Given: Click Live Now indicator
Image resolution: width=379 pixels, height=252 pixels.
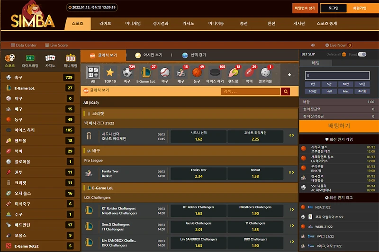Looking at the screenshot, I should pyautogui.click(x=338, y=45).
